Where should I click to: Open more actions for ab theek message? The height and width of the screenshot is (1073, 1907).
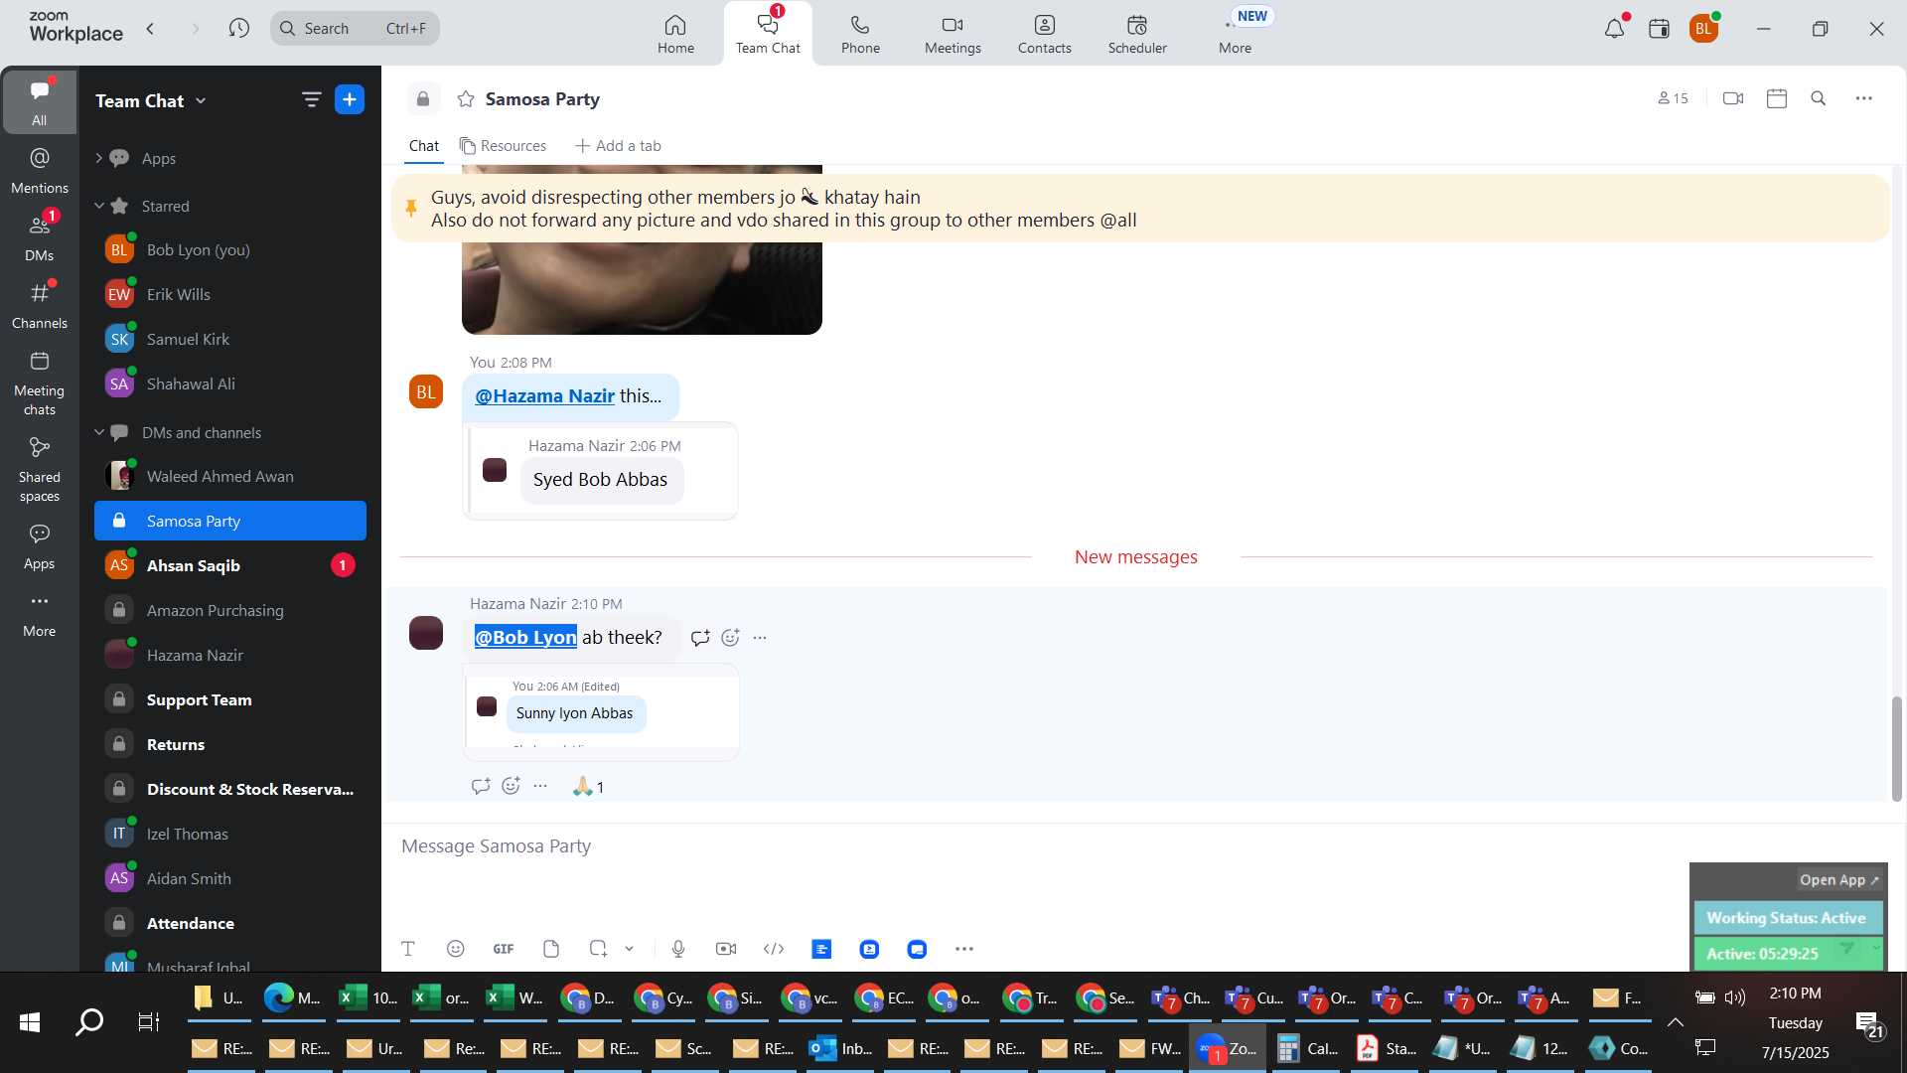coord(760,638)
